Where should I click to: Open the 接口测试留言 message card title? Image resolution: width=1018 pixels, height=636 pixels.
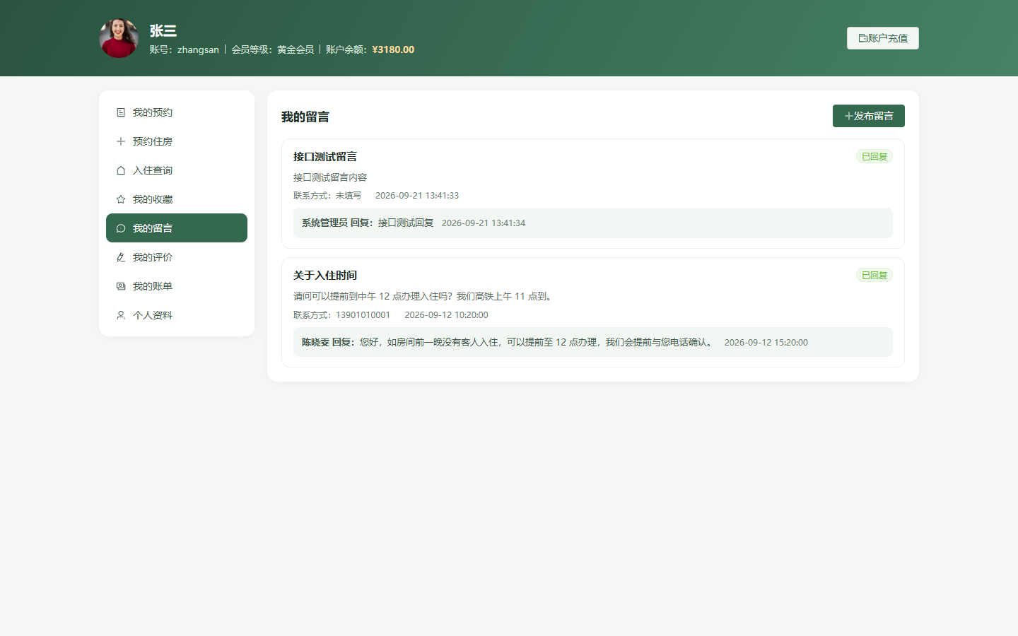pos(325,157)
